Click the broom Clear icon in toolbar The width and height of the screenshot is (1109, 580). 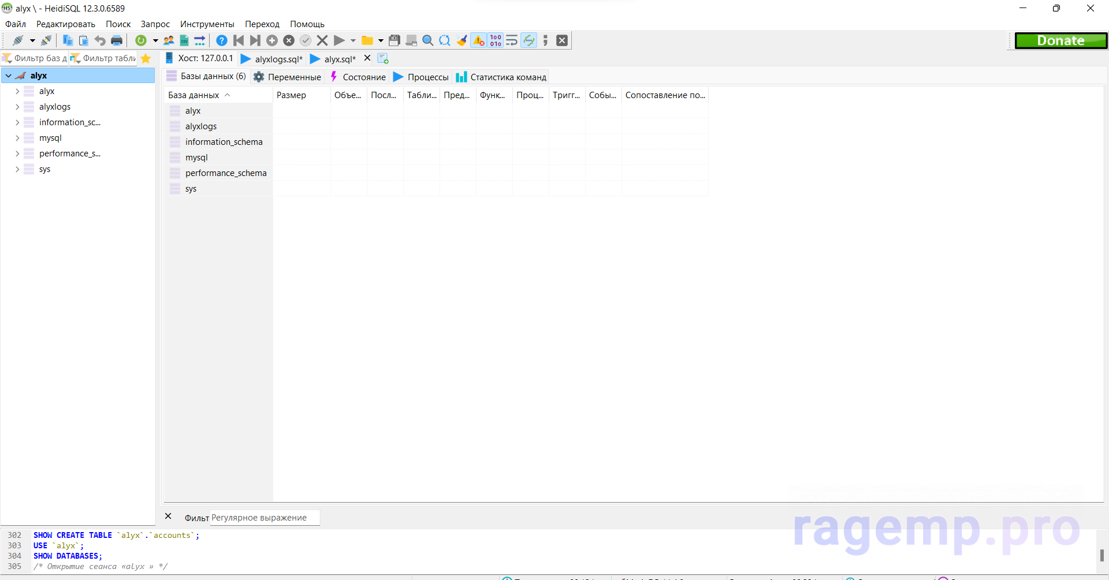[x=462, y=40]
